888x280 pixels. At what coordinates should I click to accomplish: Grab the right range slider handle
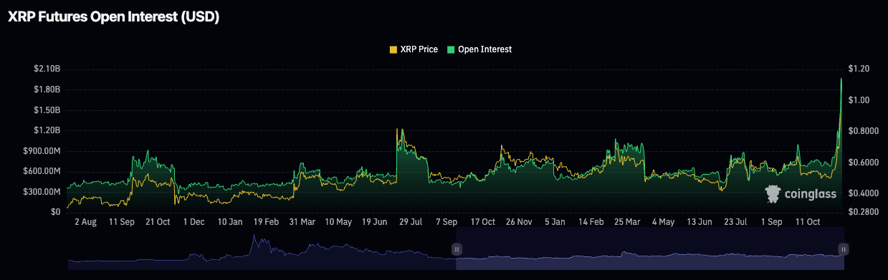tap(844, 248)
